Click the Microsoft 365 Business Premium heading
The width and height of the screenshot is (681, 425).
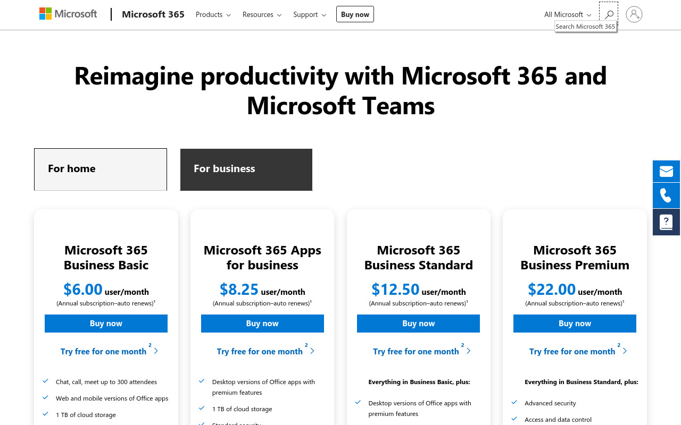pyautogui.click(x=575, y=258)
